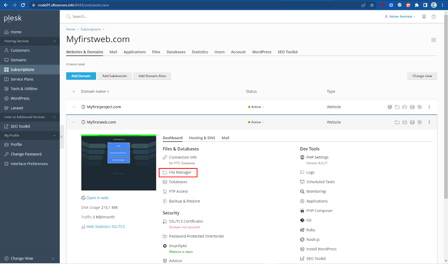This screenshot has width=448, height=264.
Task: Open the Active status dropdown for Myfirstweb.com
Action: [256, 122]
